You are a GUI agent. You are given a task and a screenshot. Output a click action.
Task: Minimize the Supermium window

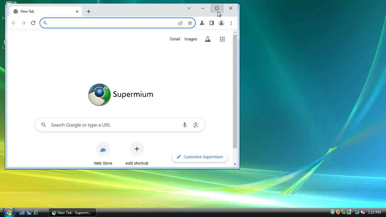(x=203, y=8)
